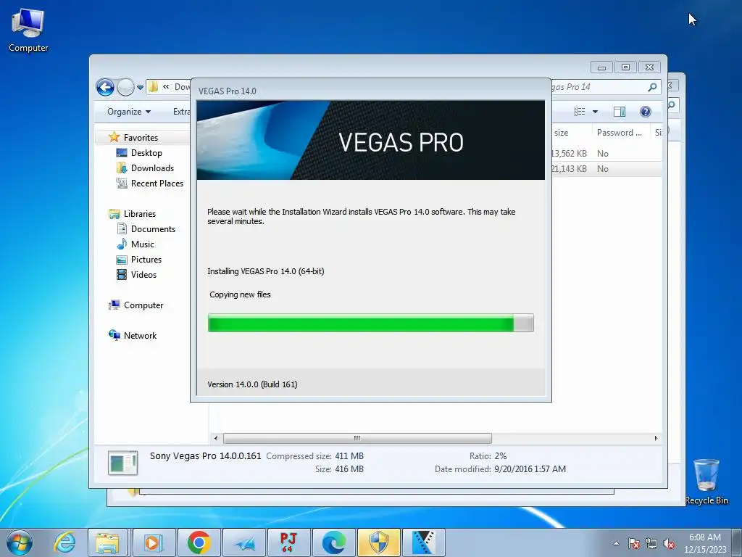Click the 13,562 KB size cell
The height and width of the screenshot is (557, 742).
pyautogui.click(x=569, y=154)
